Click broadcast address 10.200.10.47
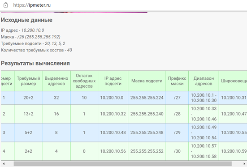The height and width of the screenshot is (167, 247). pos(234,114)
